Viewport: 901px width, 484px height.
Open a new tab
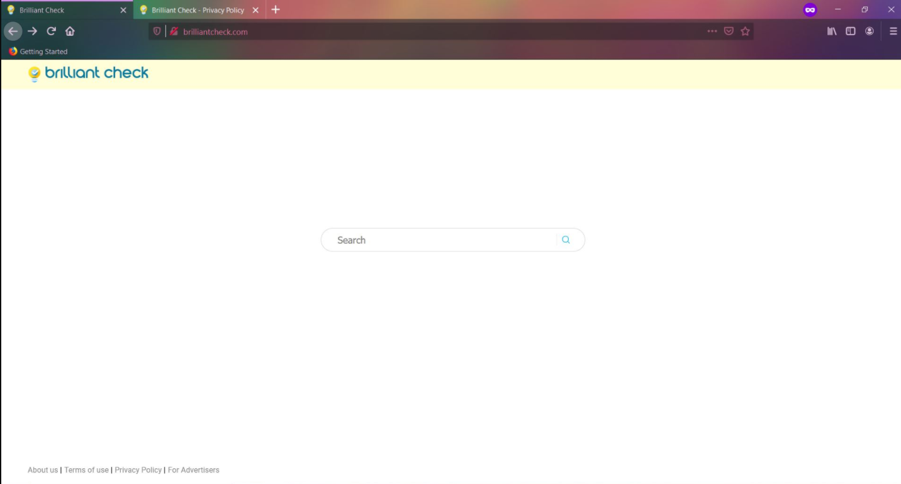276,9
